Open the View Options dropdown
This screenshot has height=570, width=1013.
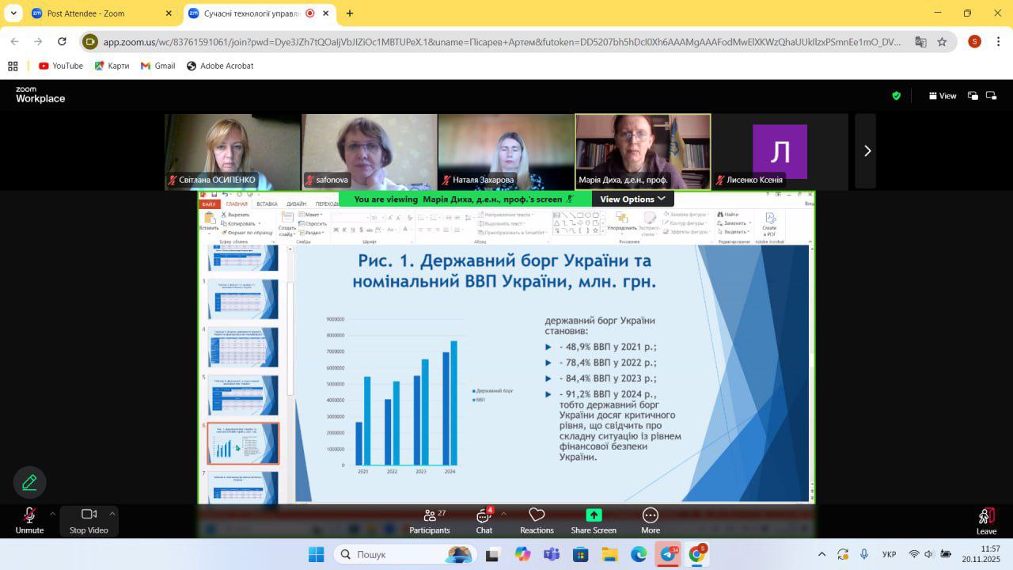[x=632, y=199]
